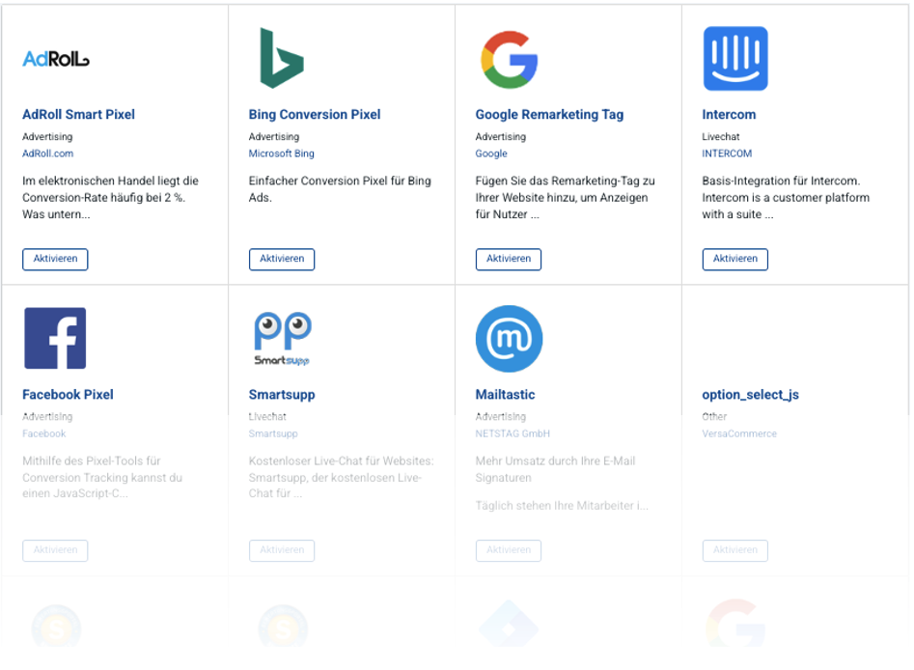The image size is (914, 670).
Task: Click 'Advertising' category under Facebook Pixel
Action: [x=48, y=416]
